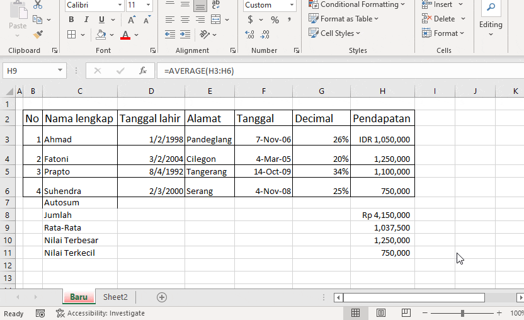This screenshot has width=524, height=320.
Task: Apply red font color
Action: click(x=125, y=35)
